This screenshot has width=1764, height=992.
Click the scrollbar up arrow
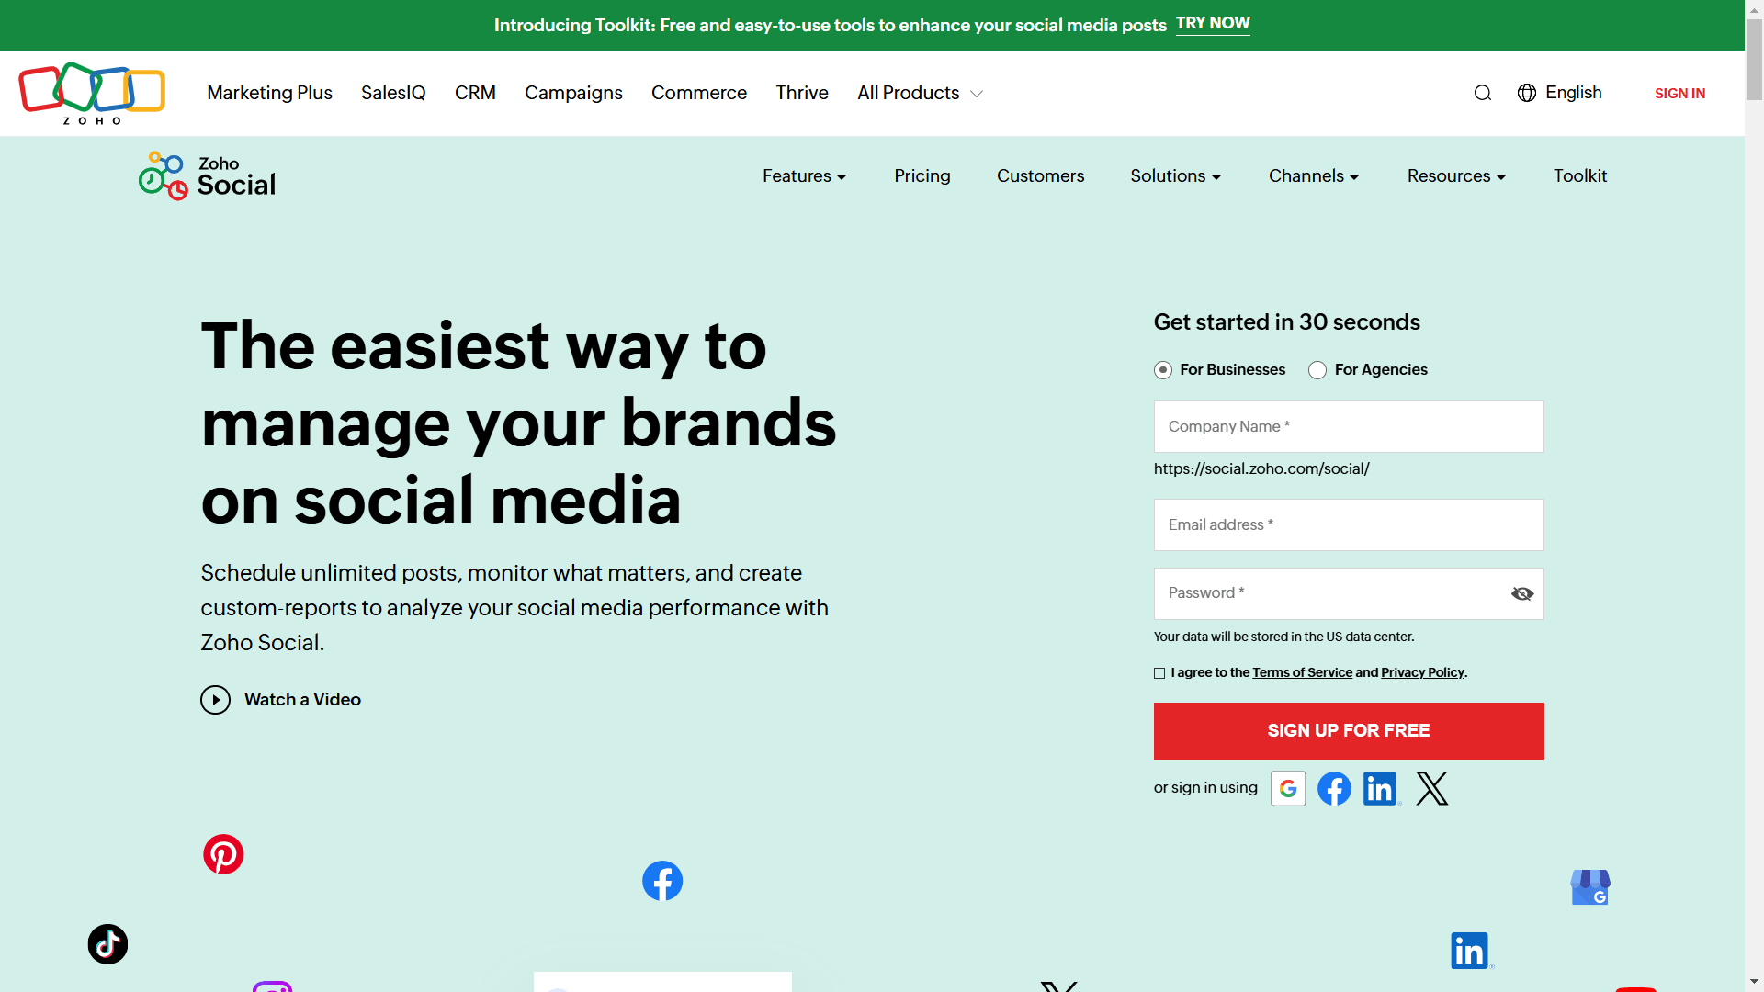pos(1754,8)
